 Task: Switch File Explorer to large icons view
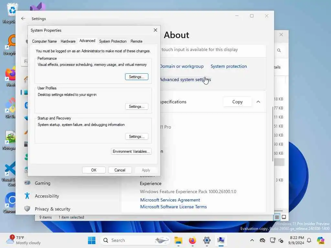coord(284,217)
